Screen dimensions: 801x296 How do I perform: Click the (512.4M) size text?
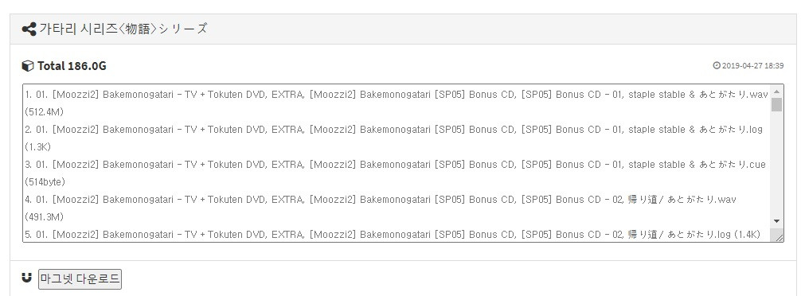point(44,111)
